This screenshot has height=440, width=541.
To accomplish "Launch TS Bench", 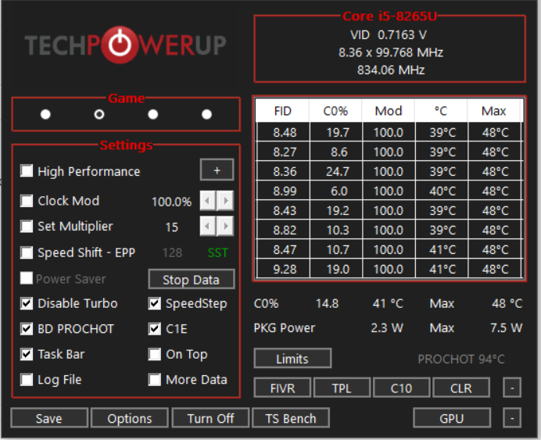I will click(291, 418).
